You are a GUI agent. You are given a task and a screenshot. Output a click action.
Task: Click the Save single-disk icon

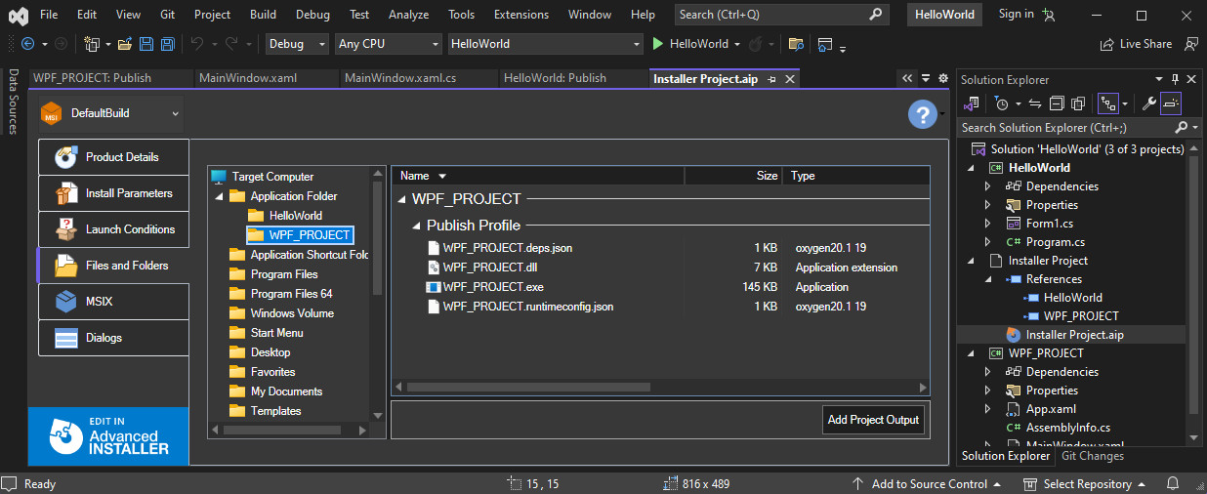coord(146,44)
